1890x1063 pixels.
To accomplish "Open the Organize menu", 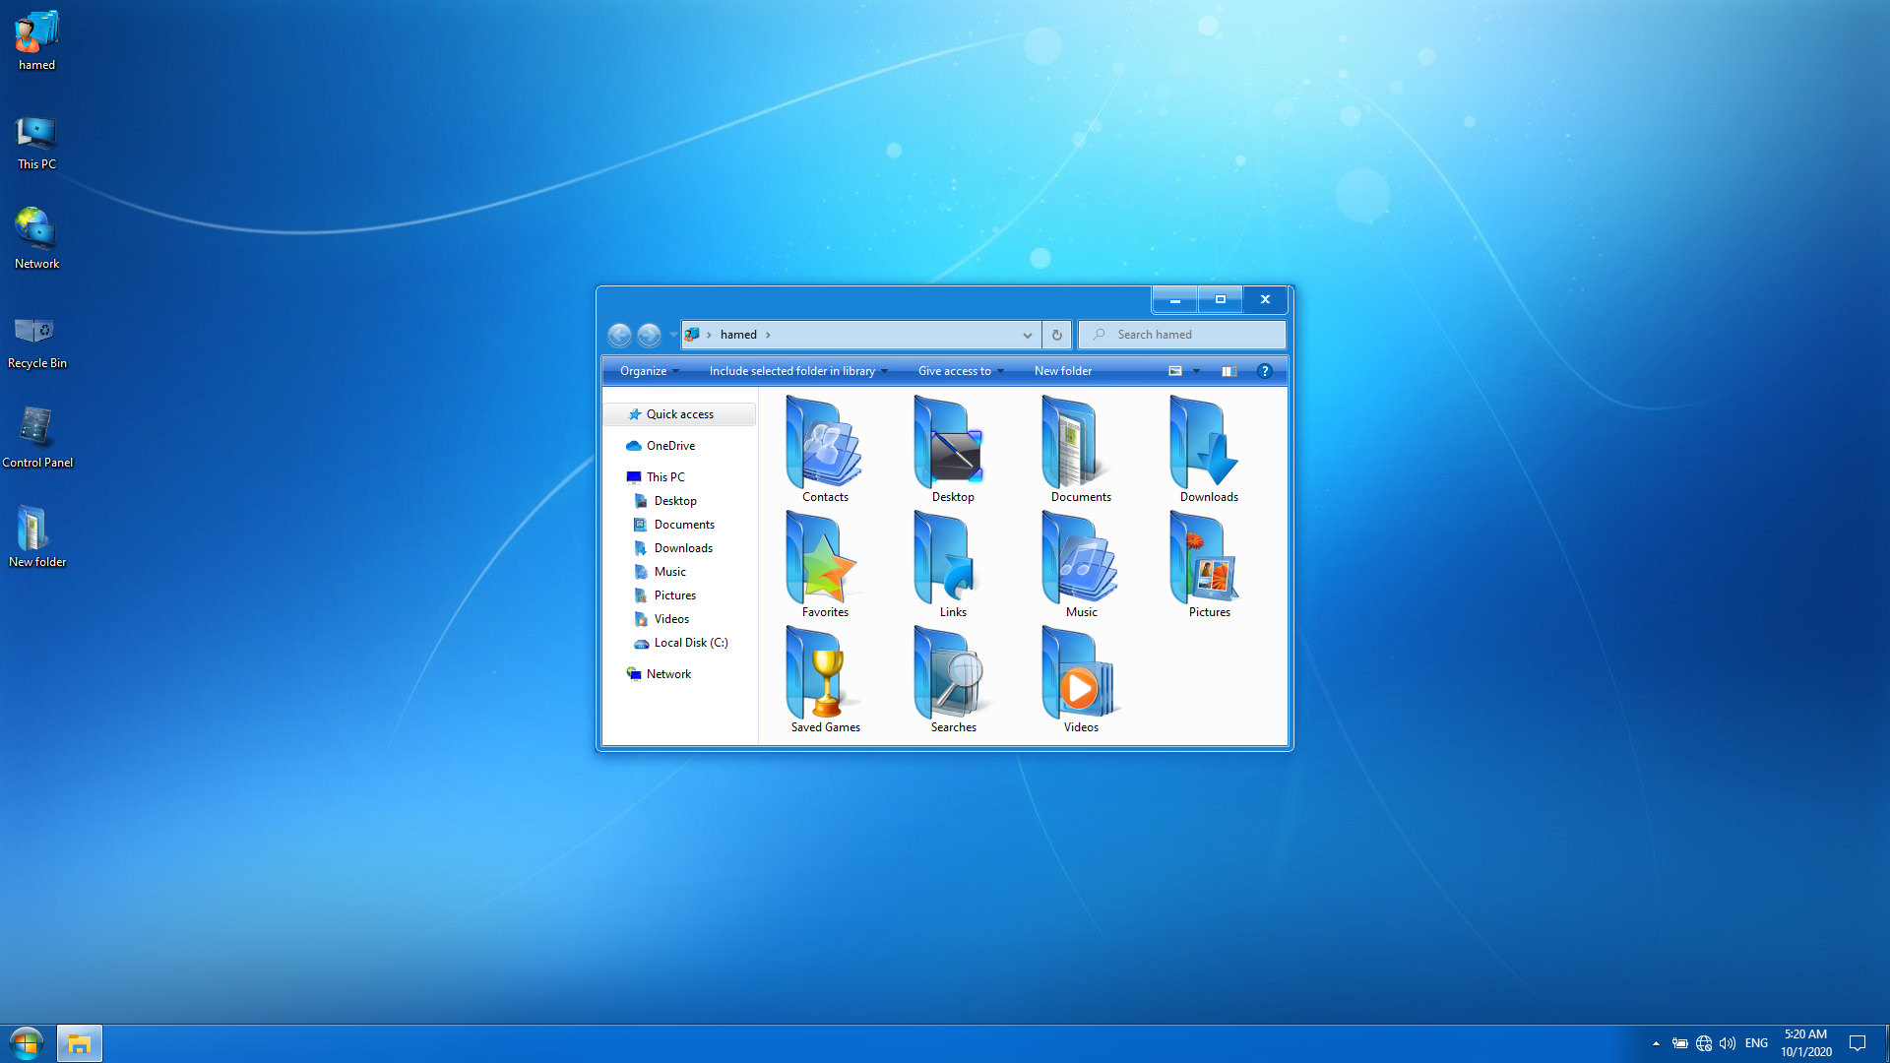I will click(649, 371).
